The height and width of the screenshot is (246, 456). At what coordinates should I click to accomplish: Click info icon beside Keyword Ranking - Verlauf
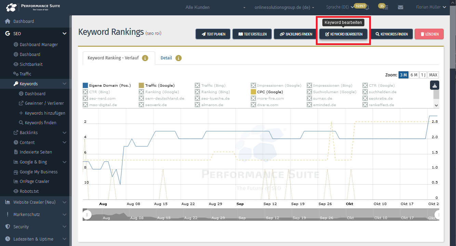(145, 58)
